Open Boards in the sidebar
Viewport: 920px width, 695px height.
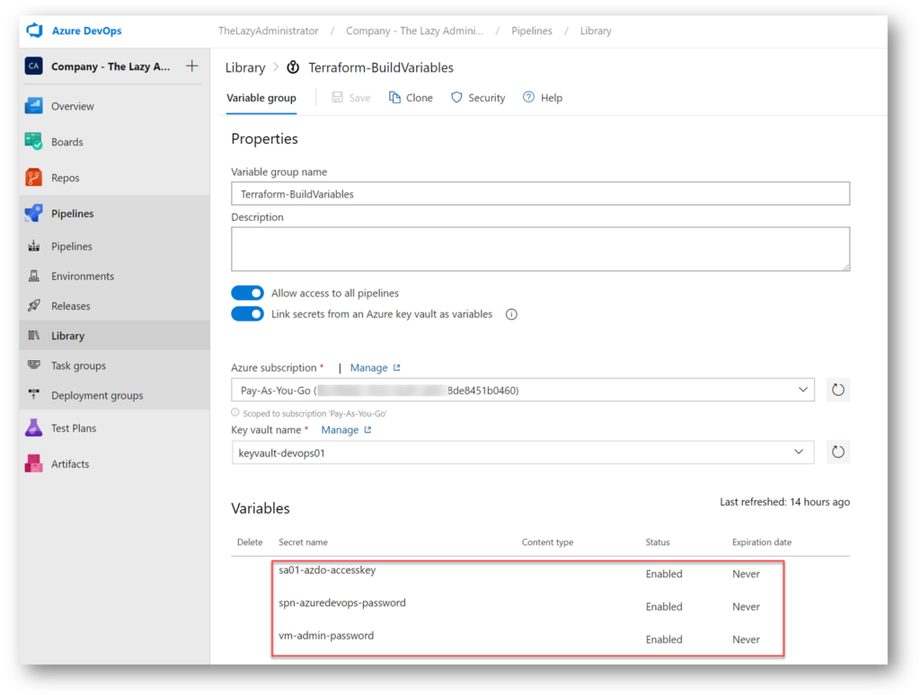[x=114, y=142]
